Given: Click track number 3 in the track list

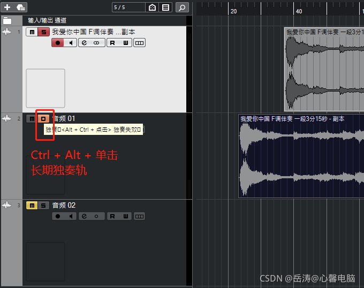Looking at the screenshot, I should 19,206.
